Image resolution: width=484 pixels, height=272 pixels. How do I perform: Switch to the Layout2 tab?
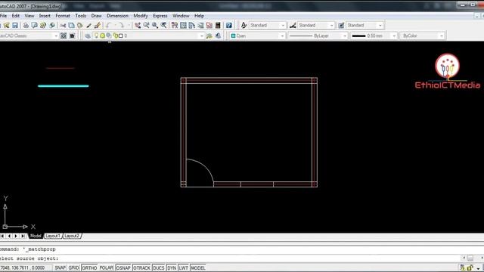pos(72,236)
